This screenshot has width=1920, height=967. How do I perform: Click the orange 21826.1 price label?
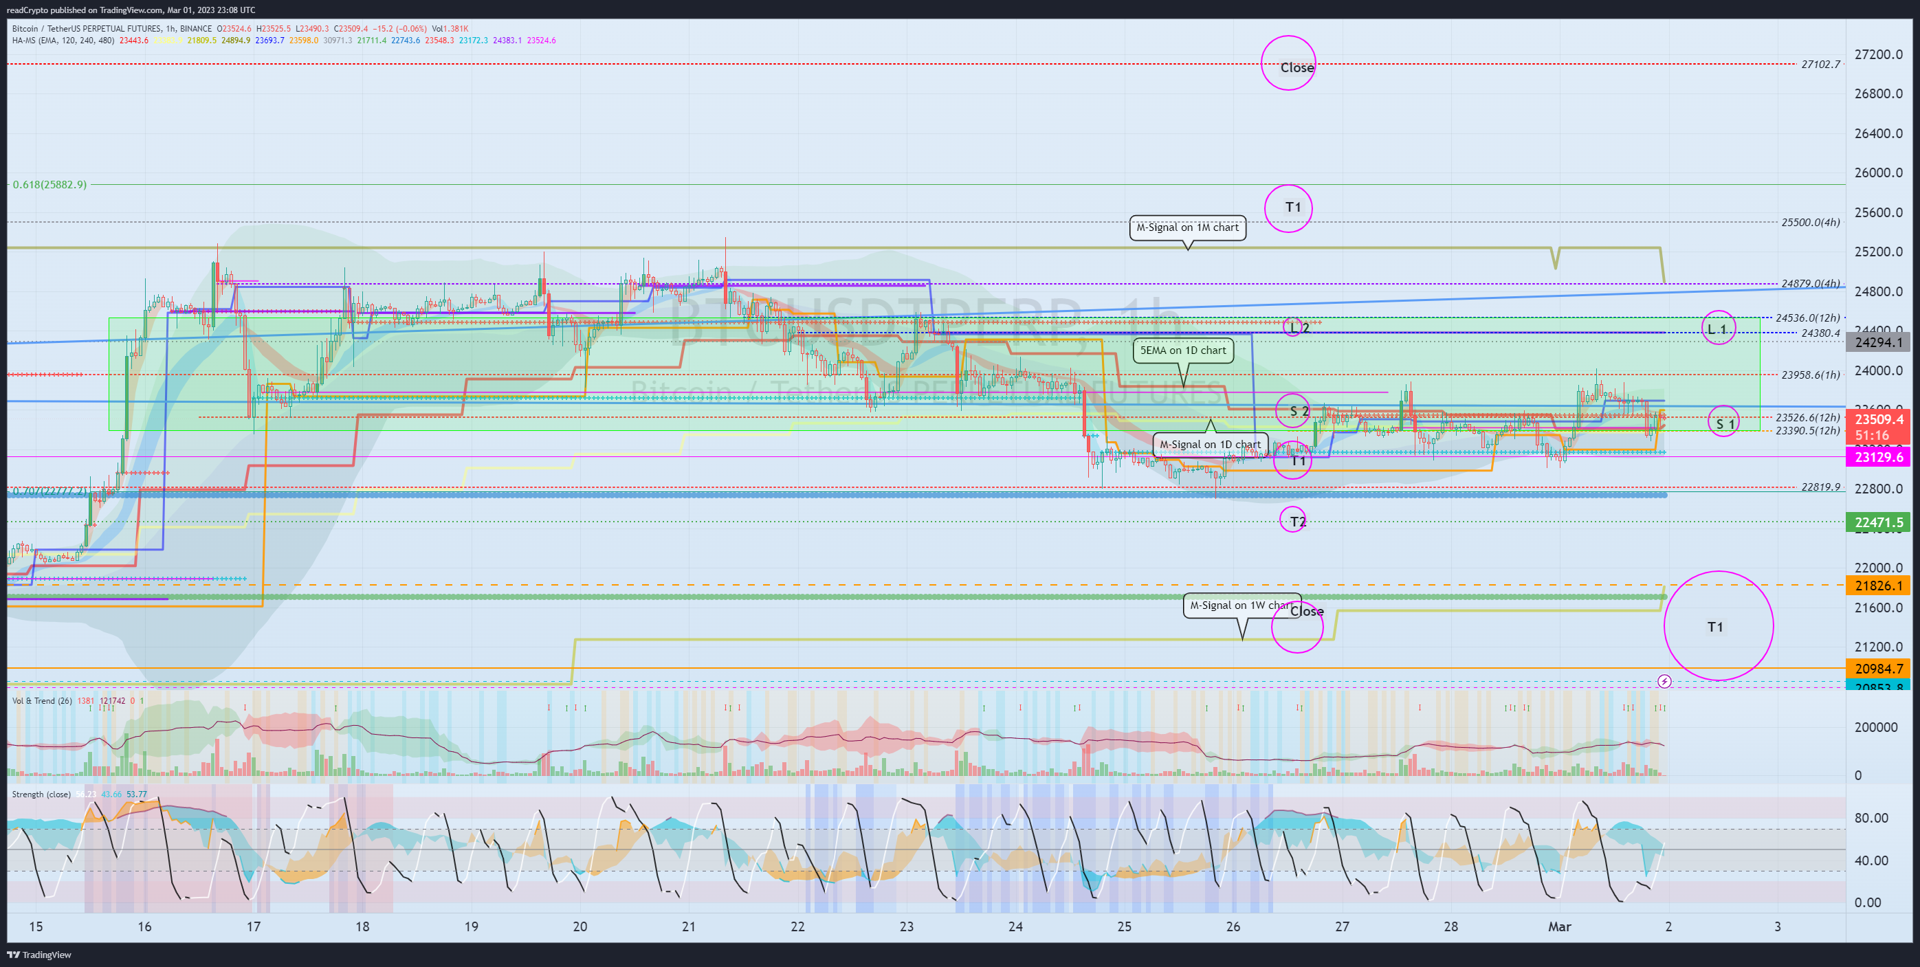pyautogui.click(x=1878, y=586)
